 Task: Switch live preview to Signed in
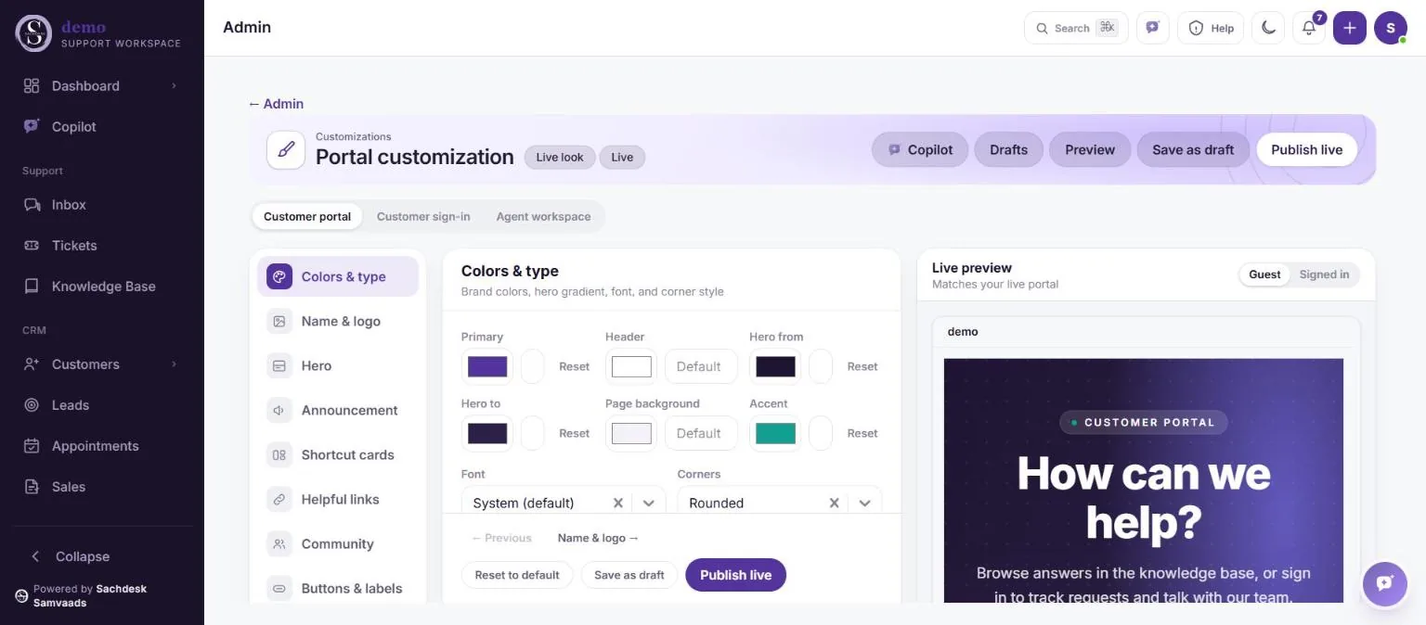click(1324, 274)
